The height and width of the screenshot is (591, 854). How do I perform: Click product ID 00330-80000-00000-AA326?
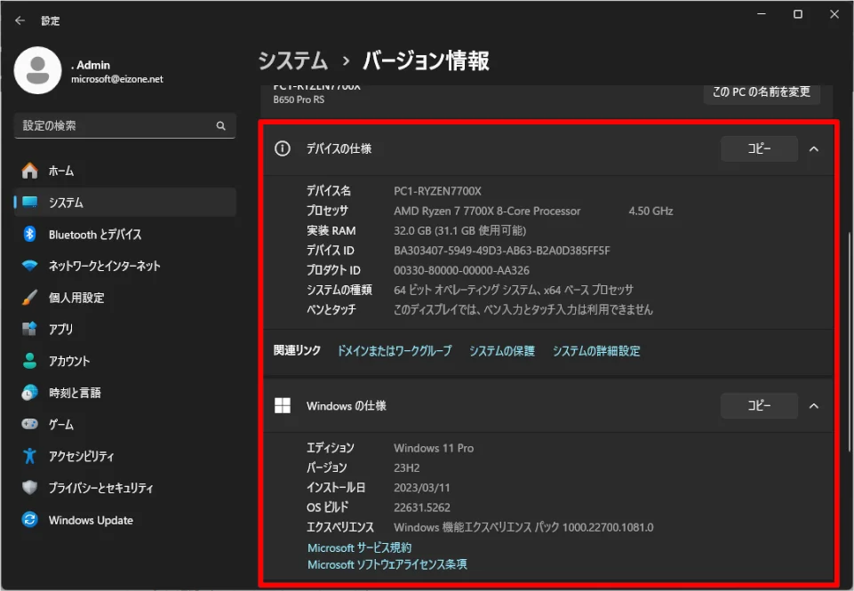click(461, 271)
